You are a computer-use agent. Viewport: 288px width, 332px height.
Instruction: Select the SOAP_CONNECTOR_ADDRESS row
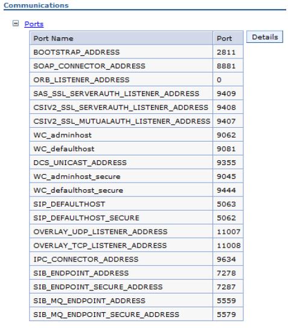click(x=136, y=66)
